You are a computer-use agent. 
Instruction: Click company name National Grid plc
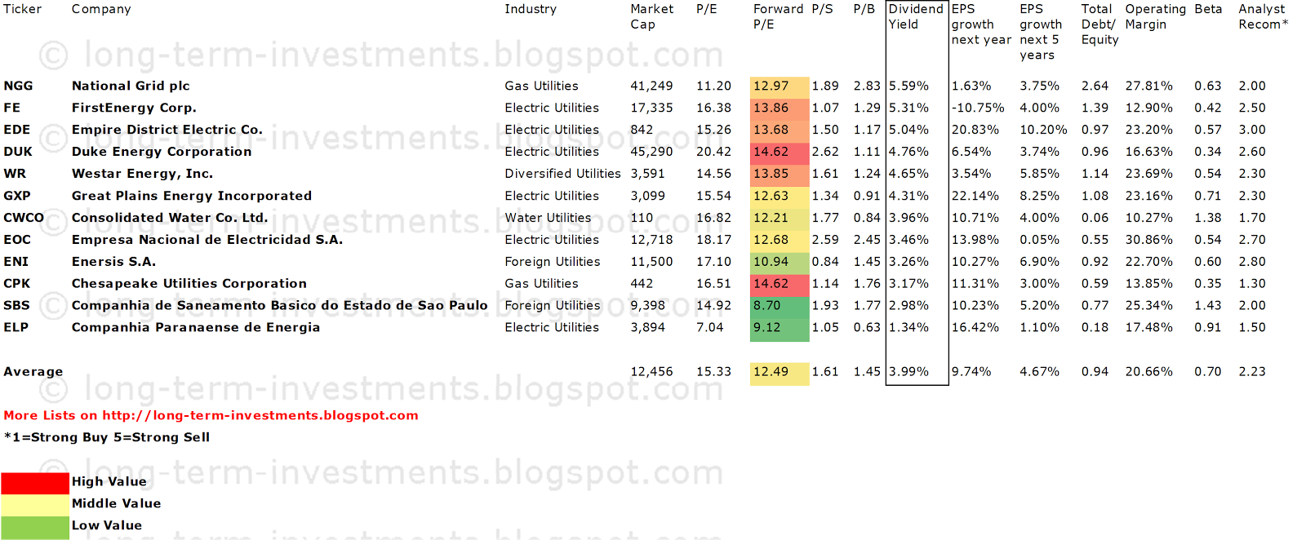[131, 86]
